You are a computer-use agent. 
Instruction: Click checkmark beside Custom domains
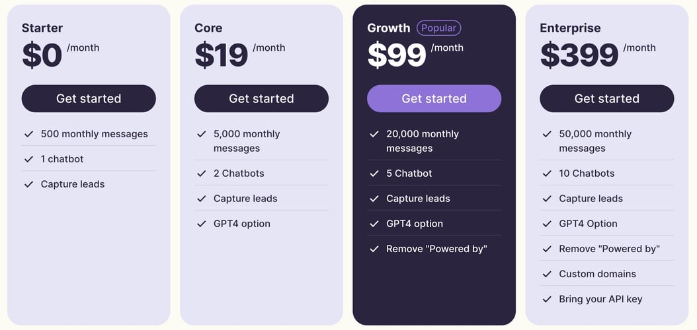point(547,274)
